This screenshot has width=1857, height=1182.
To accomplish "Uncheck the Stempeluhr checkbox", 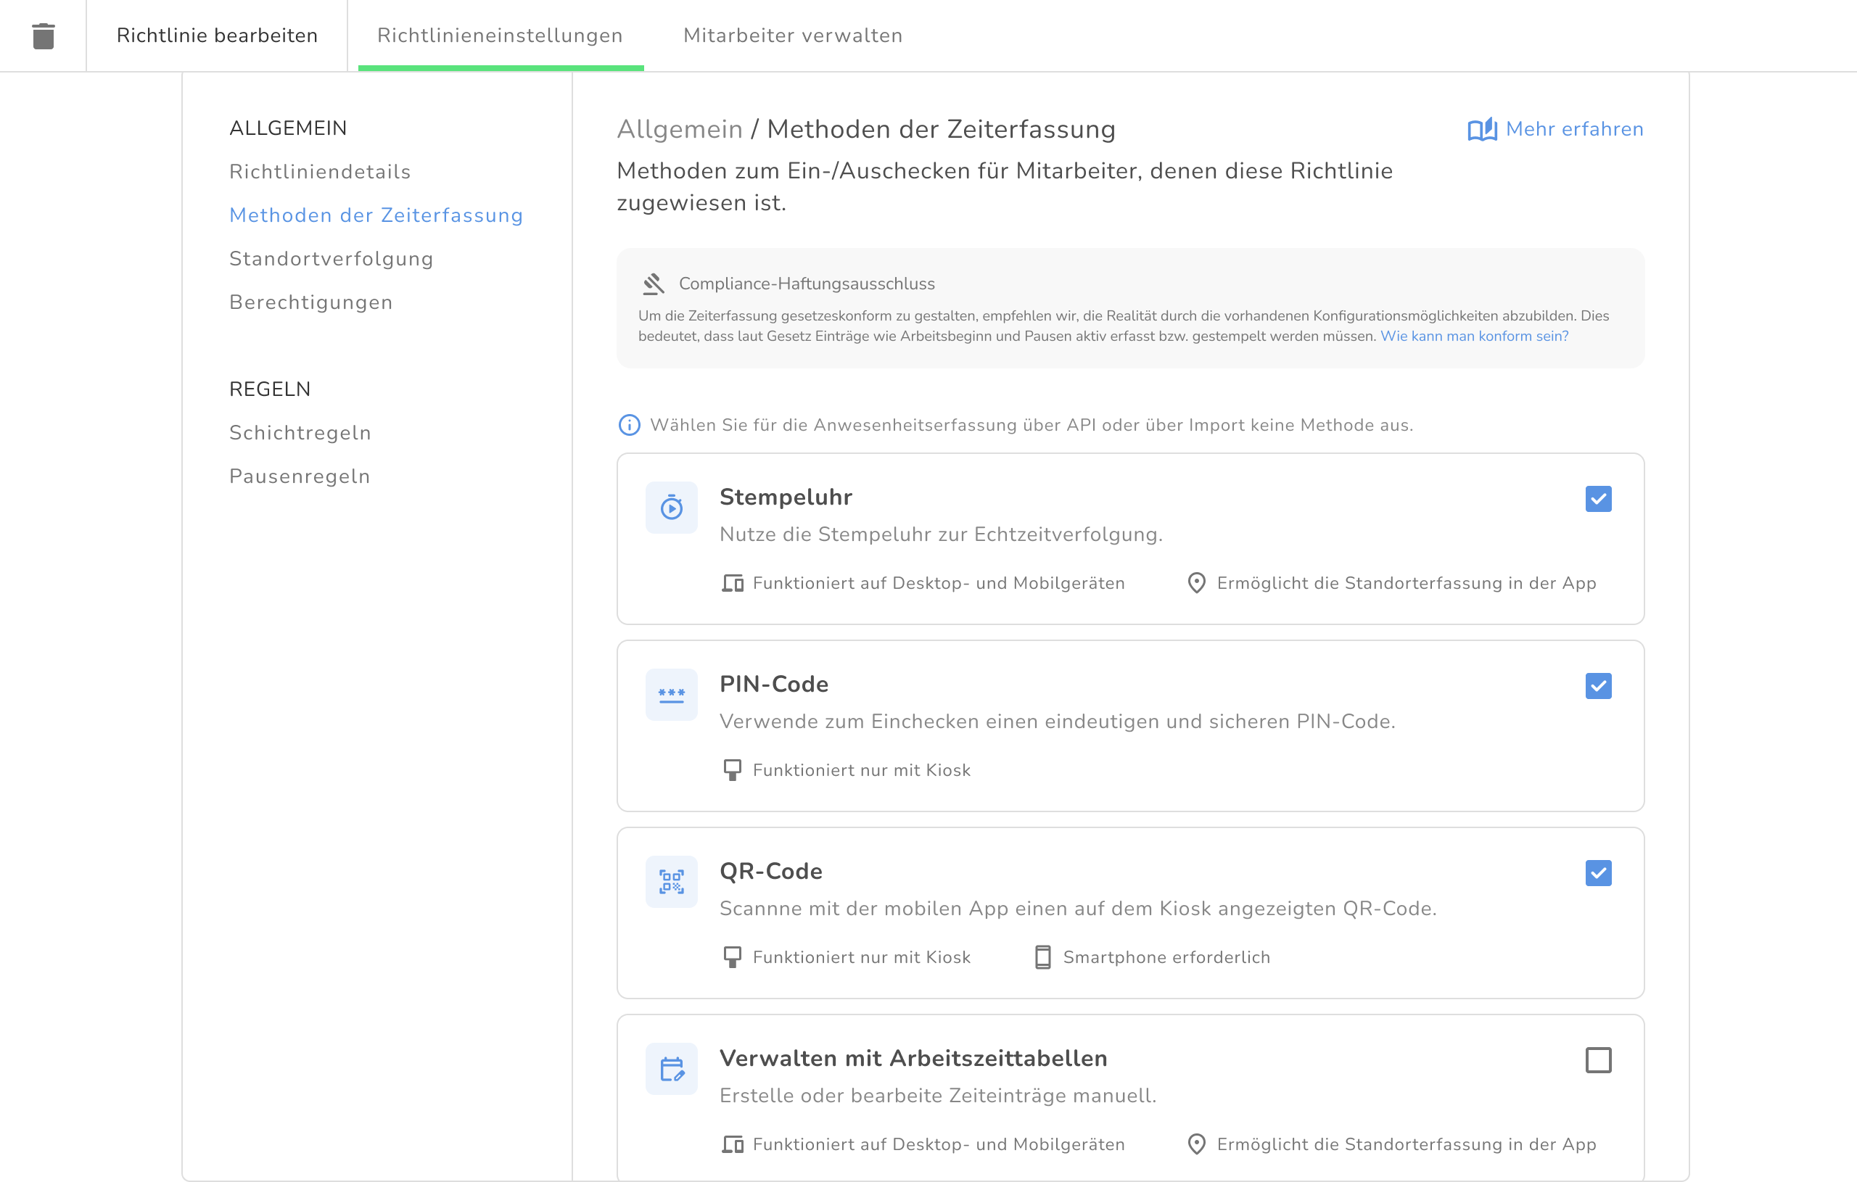I will pos(1598,499).
